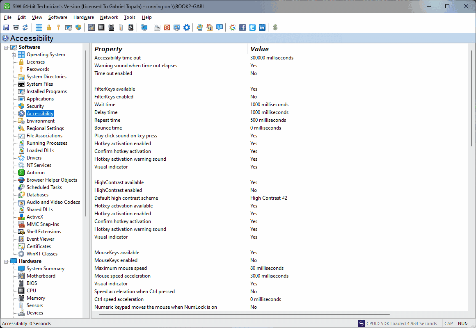Refresh the data with the refresh icon
This screenshot has width=476, height=328.
click(25, 27)
